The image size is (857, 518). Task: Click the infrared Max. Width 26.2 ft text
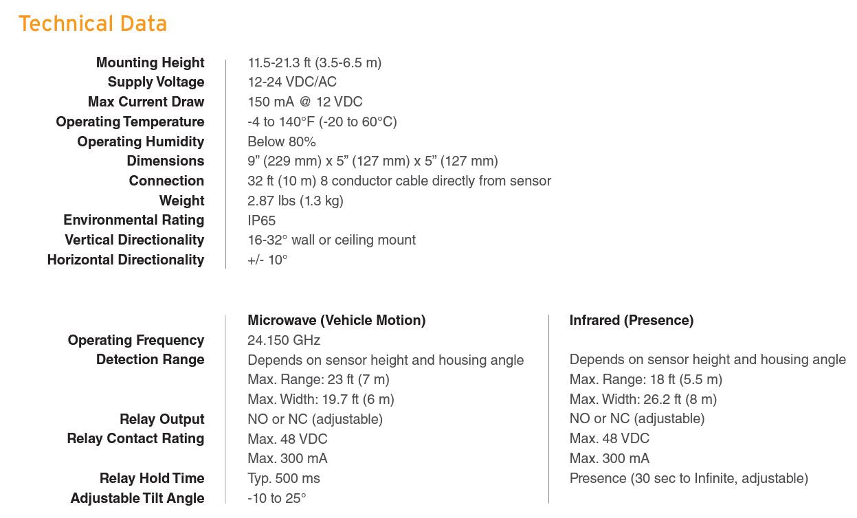coord(642,399)
